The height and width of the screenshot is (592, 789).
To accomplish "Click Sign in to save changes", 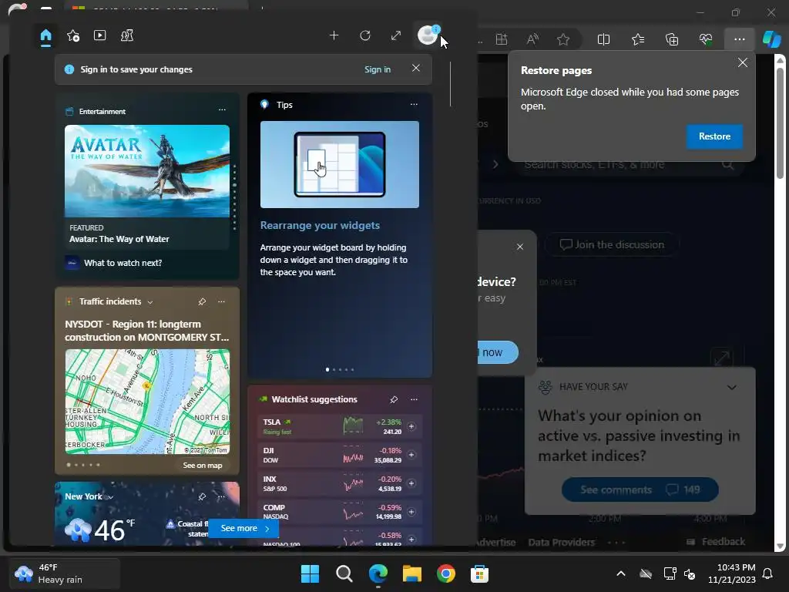I will (378, 69).
